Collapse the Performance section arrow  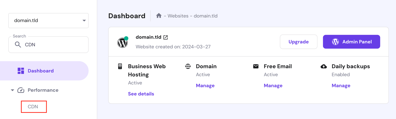(12, 90)
